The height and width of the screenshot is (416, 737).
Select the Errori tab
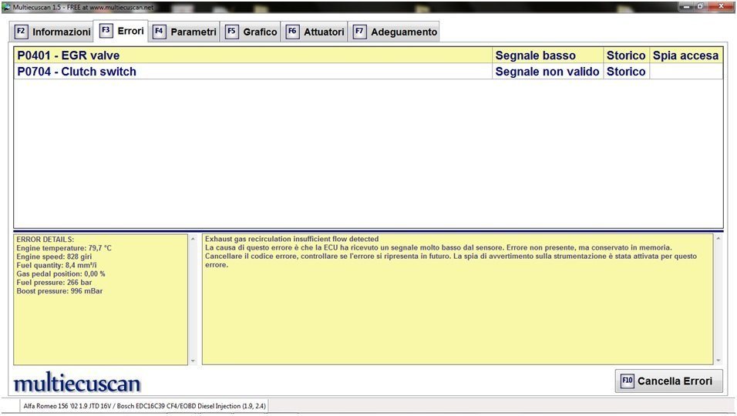point(121,31)
